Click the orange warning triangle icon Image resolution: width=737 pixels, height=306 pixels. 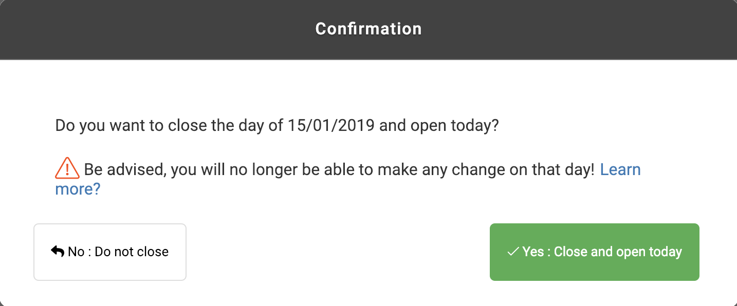point(67,168)
